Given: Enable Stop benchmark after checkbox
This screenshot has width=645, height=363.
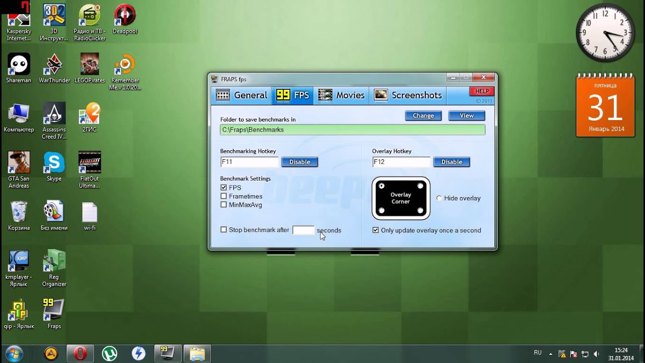Looking at the screenshot, I should 224,230.
